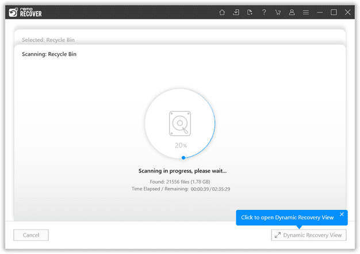
Task: Open the user account icon
Action: click(292, 12)
